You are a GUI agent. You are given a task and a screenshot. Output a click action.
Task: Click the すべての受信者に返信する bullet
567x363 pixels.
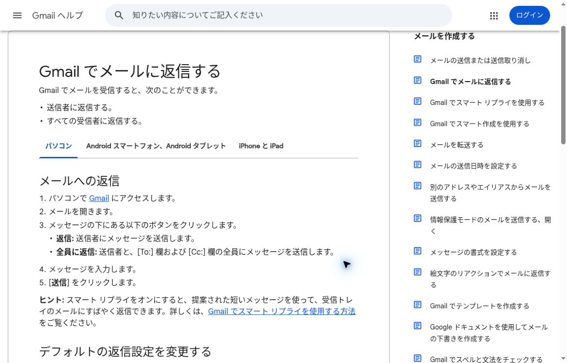tap(95, 121)
